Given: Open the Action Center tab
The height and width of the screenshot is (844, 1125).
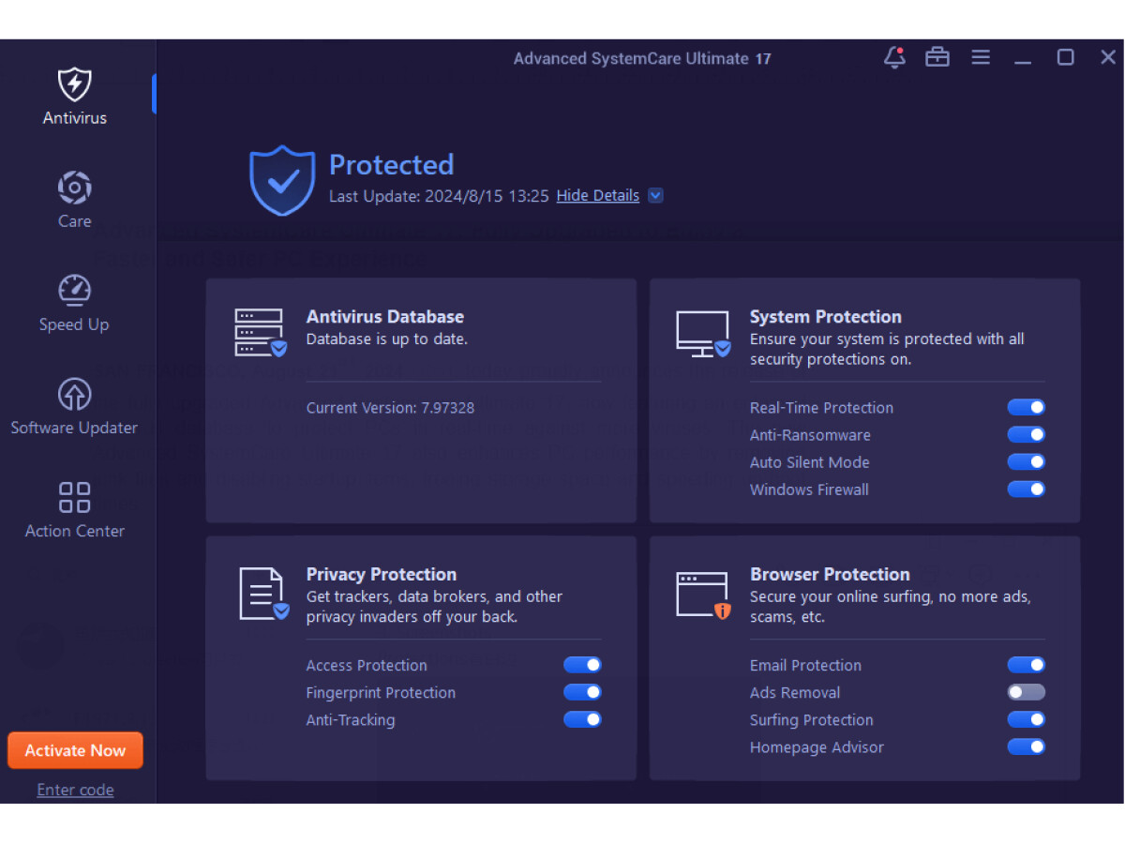Looking at the screenshot, I should pos(75,508).
